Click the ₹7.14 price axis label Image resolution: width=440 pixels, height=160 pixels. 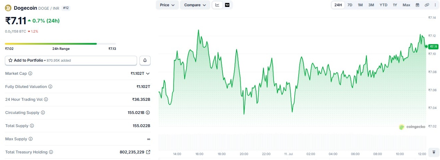click(x=432, y=18)
